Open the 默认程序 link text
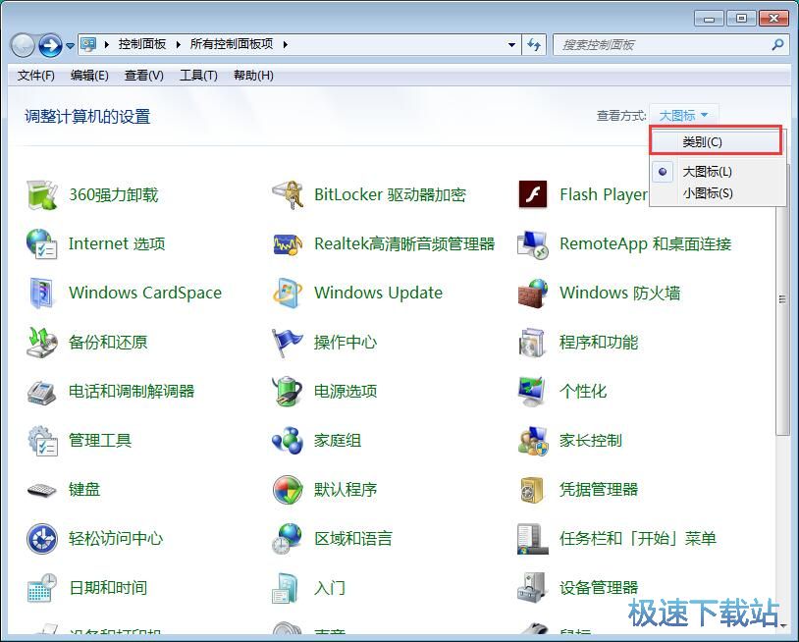Image resolution: width=799 pixels, height=642 pixels. tap(346, 490)
